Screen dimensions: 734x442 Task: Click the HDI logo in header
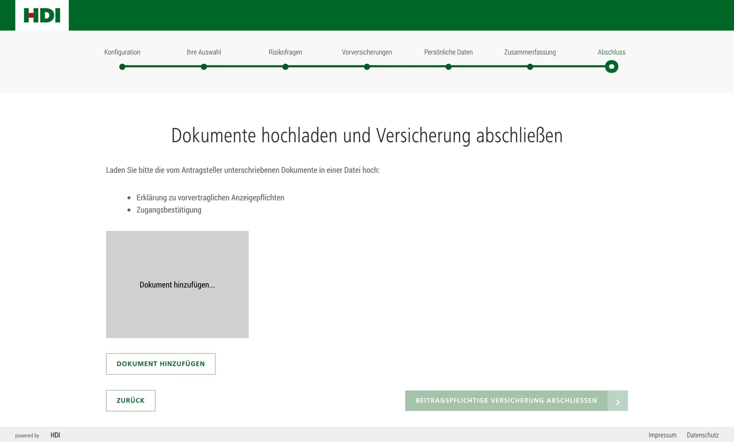point(42,15)
